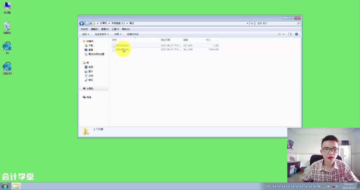
Task: Open the 工具(T) menu
Action: 115,29
